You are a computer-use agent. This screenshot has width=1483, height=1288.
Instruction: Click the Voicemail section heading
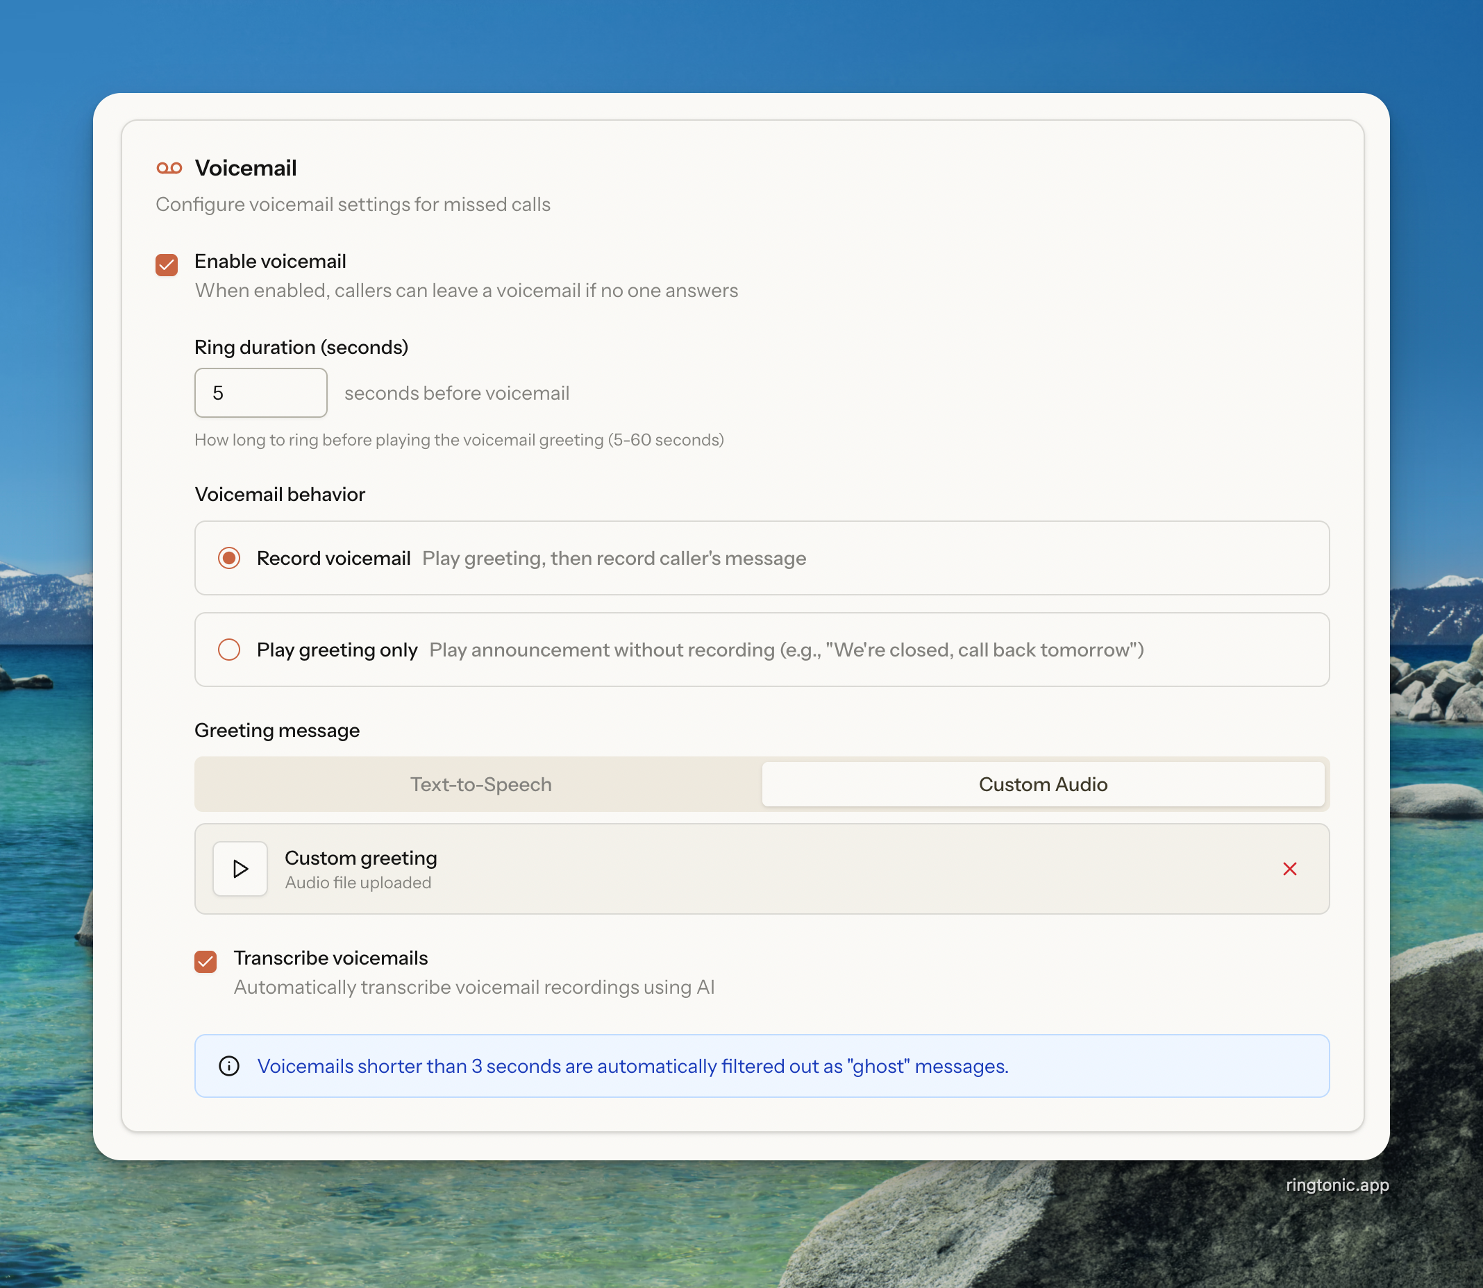click(x=245, y=168)
